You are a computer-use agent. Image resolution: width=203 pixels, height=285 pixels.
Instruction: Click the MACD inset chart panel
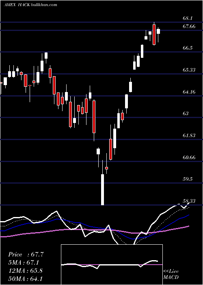[112, 265]
